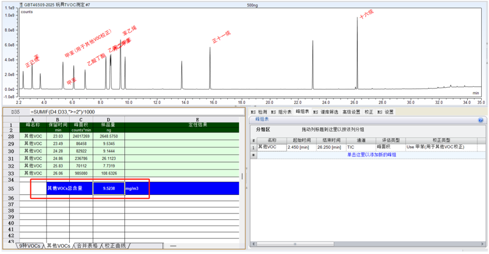Switch to the MS 设置 tab
Image resolution: width=489 pixels, height=254 pixels.
tap(385, 112)
